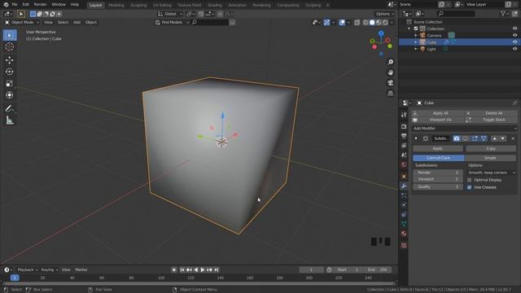The image size is (521, 293).
Task: Hide the Cube object in outliner
Action: 514,42
